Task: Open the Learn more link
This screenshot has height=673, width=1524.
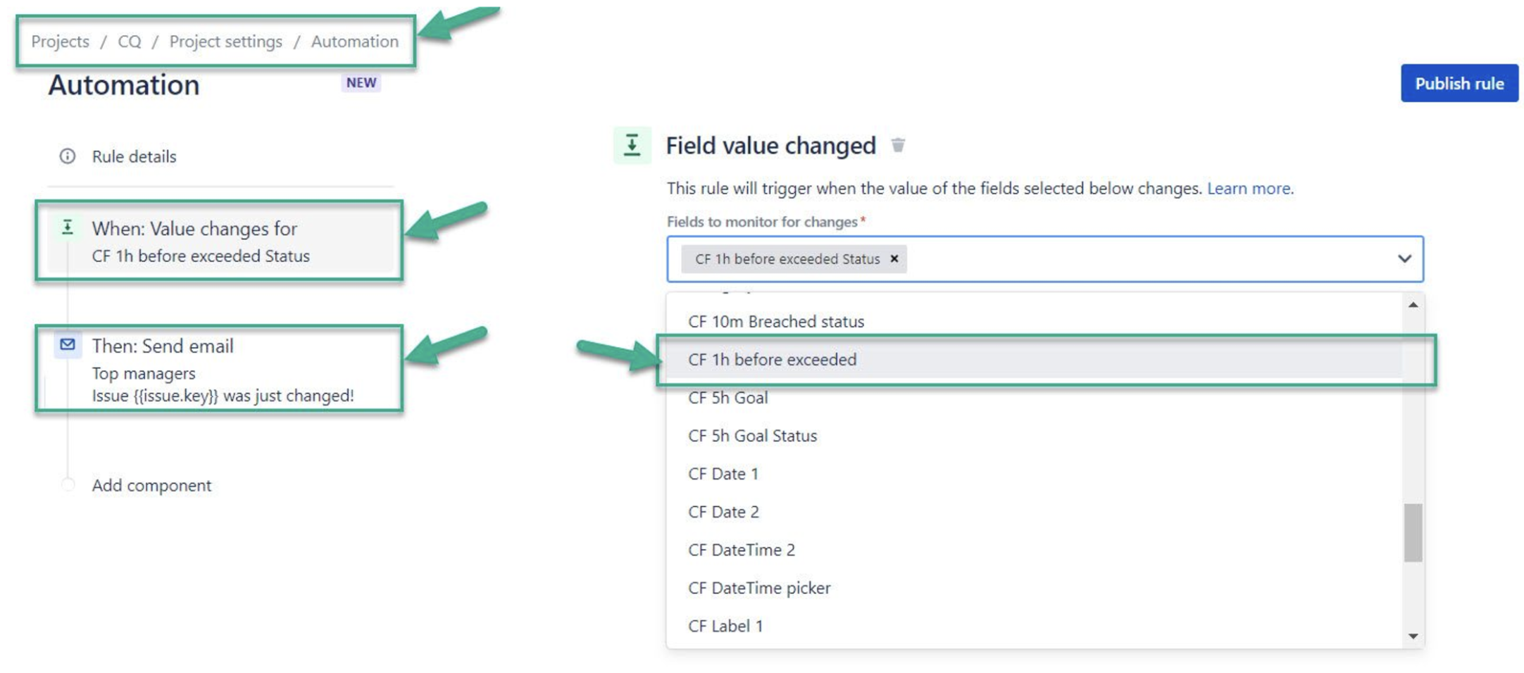Action: tap(1249, 189)
